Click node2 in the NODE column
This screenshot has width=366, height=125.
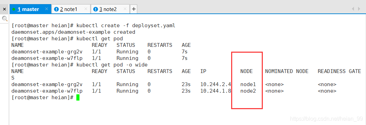click(x=248, y=91)
